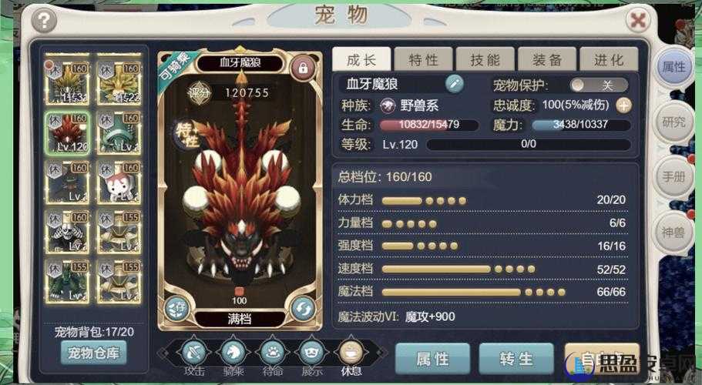
Task: Select the 休息 rest cup icon
Action: pos(351,353)
